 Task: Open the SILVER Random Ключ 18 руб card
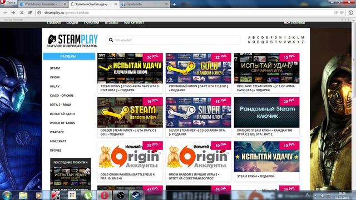tap(198, 117)
